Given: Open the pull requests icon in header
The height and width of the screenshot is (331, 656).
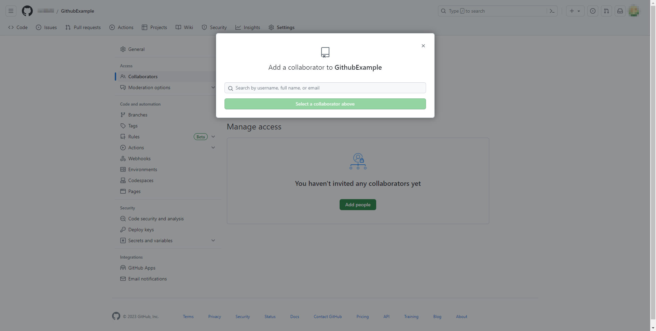Looking at the screenshot, I should (606, 11).
